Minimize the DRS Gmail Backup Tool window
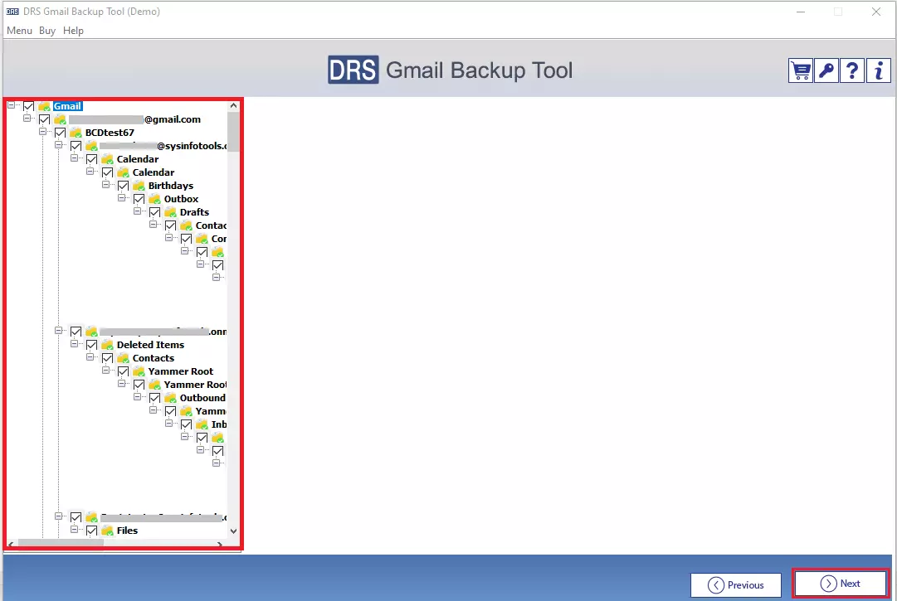897x601 pixels. [801, 12]
